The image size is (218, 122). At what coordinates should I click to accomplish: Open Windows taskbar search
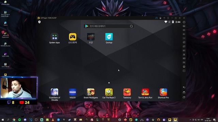8,120
